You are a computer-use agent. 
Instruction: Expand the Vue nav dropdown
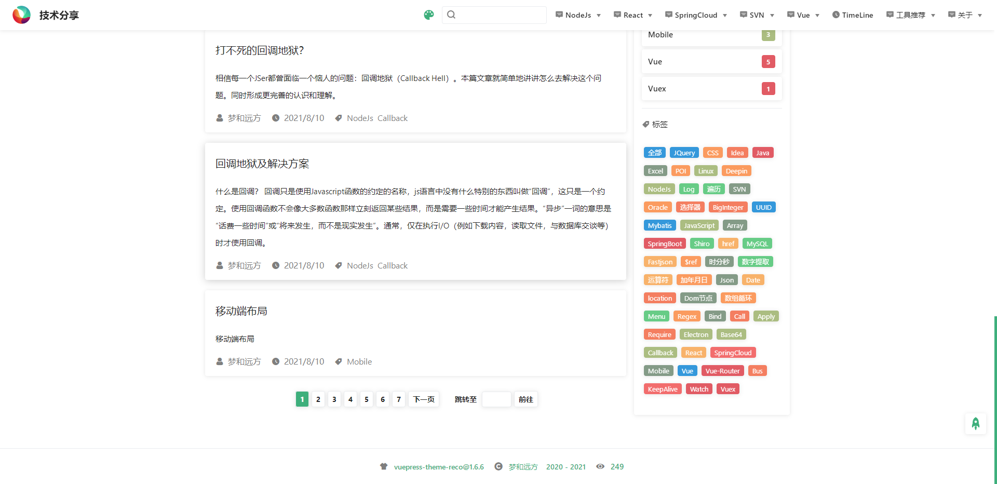(x=803, y=15)
